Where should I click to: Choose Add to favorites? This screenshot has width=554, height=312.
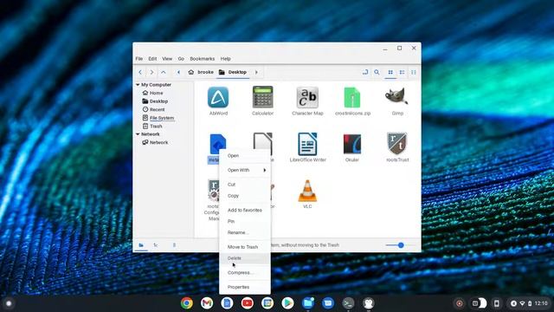[245, 210]
